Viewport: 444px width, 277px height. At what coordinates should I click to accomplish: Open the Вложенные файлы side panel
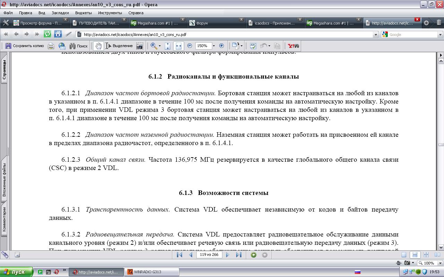[x=4, y=180]
